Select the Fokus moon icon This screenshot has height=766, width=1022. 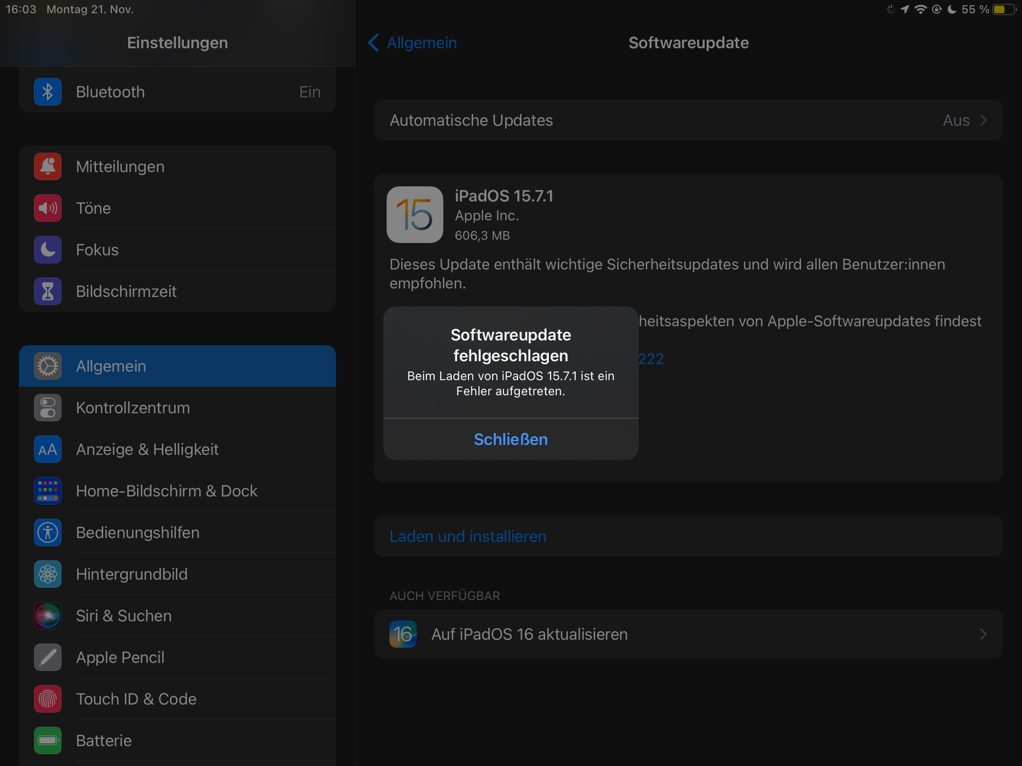tap(48, 249)
